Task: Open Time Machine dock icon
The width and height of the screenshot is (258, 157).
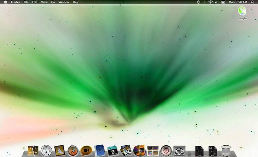Action: 166,151
